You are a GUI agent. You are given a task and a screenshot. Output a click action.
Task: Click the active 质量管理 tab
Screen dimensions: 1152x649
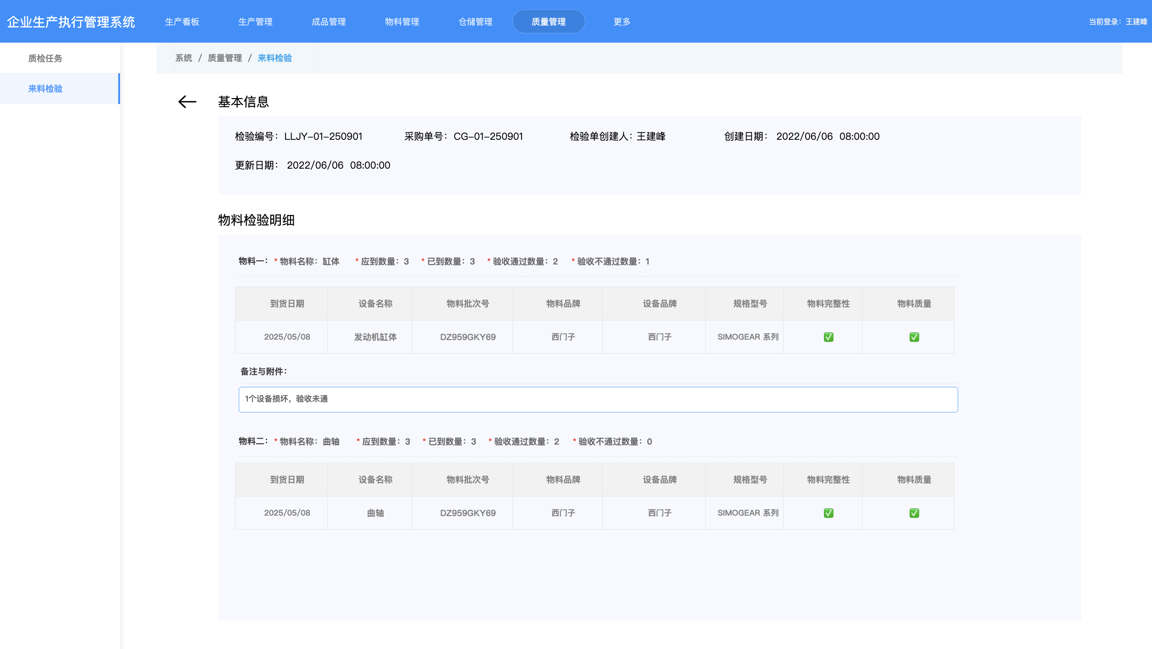click(549, 22)
